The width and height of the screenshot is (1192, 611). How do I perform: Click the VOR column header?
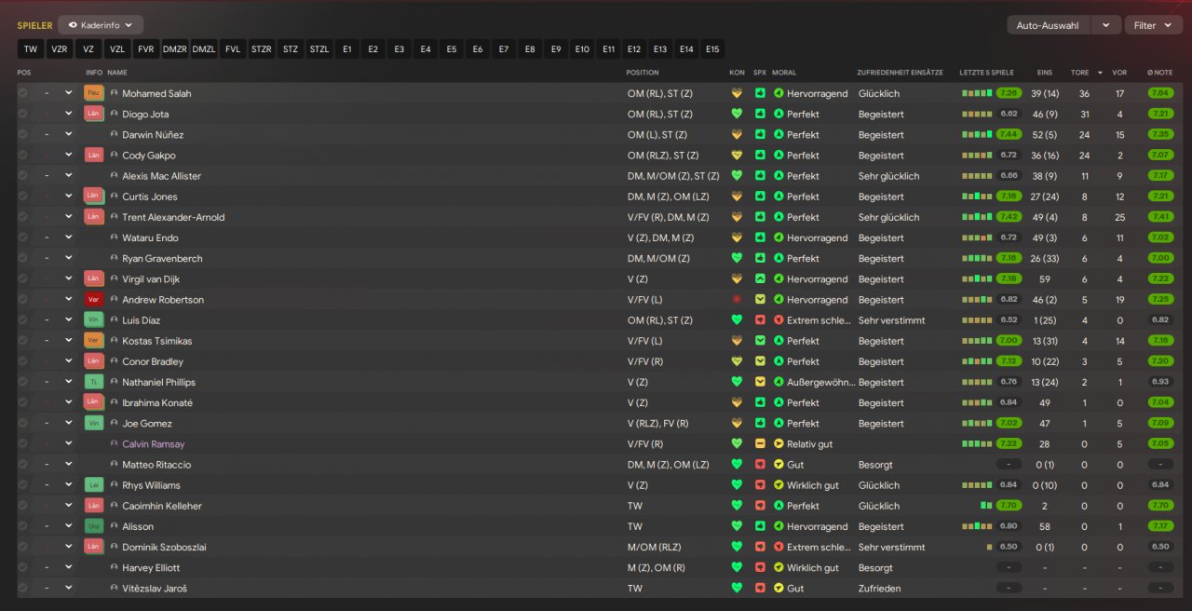[x=1119, y=73]
